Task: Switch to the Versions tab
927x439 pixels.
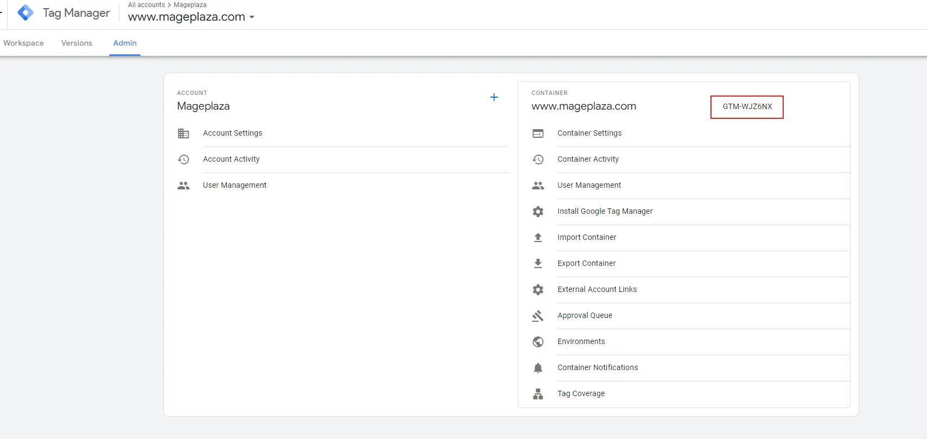Action: coord(77,43)
